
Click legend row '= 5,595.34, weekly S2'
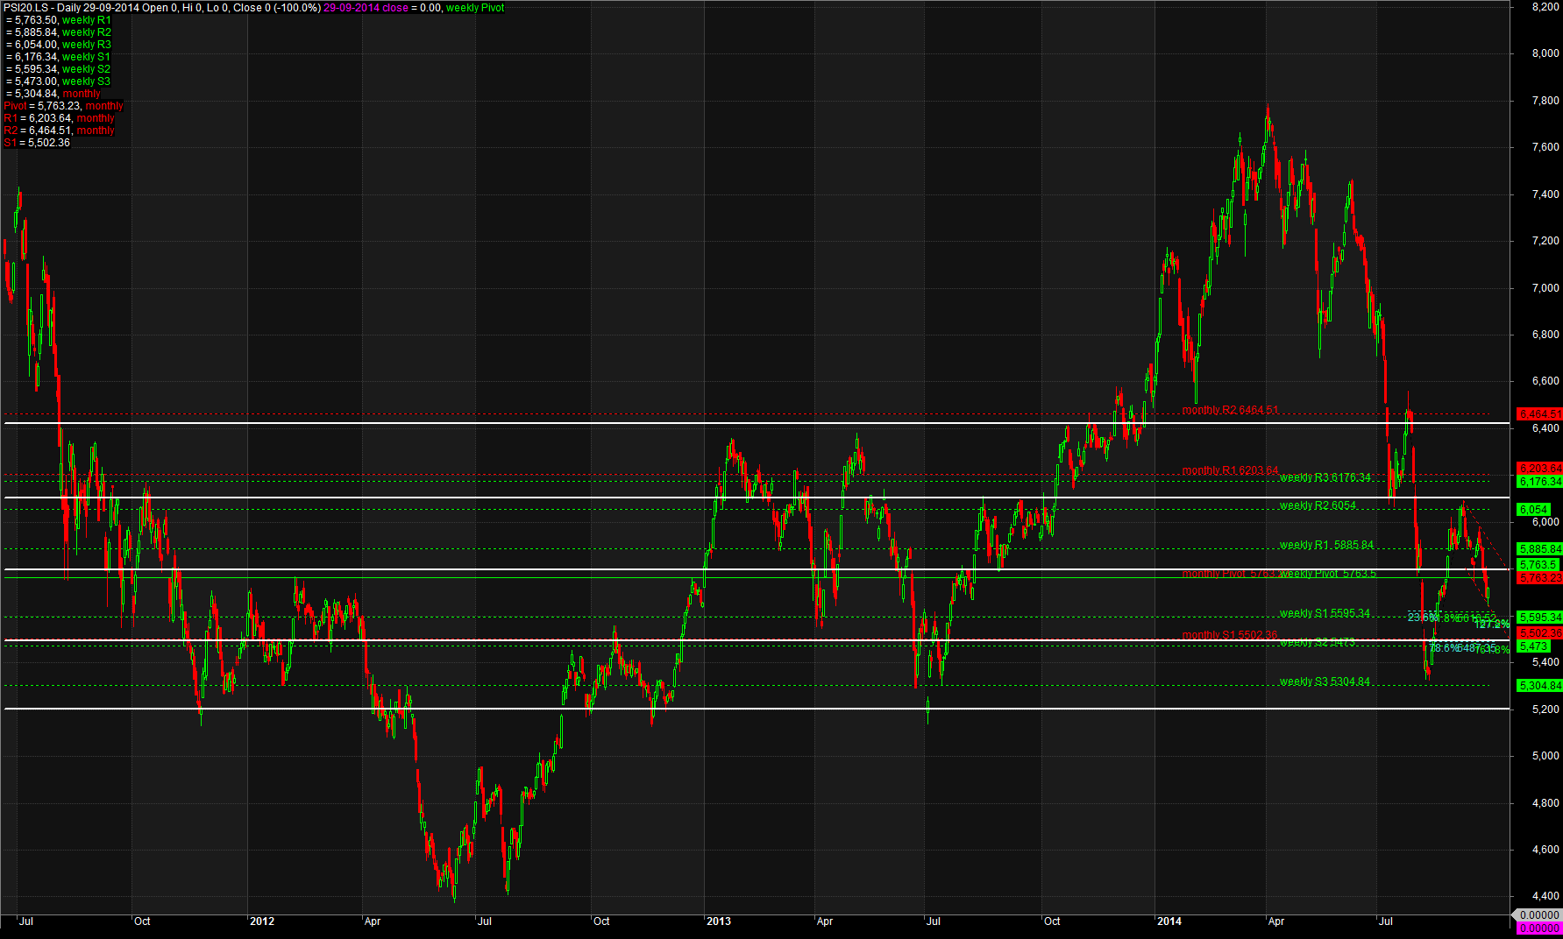(x=59, y=69)
